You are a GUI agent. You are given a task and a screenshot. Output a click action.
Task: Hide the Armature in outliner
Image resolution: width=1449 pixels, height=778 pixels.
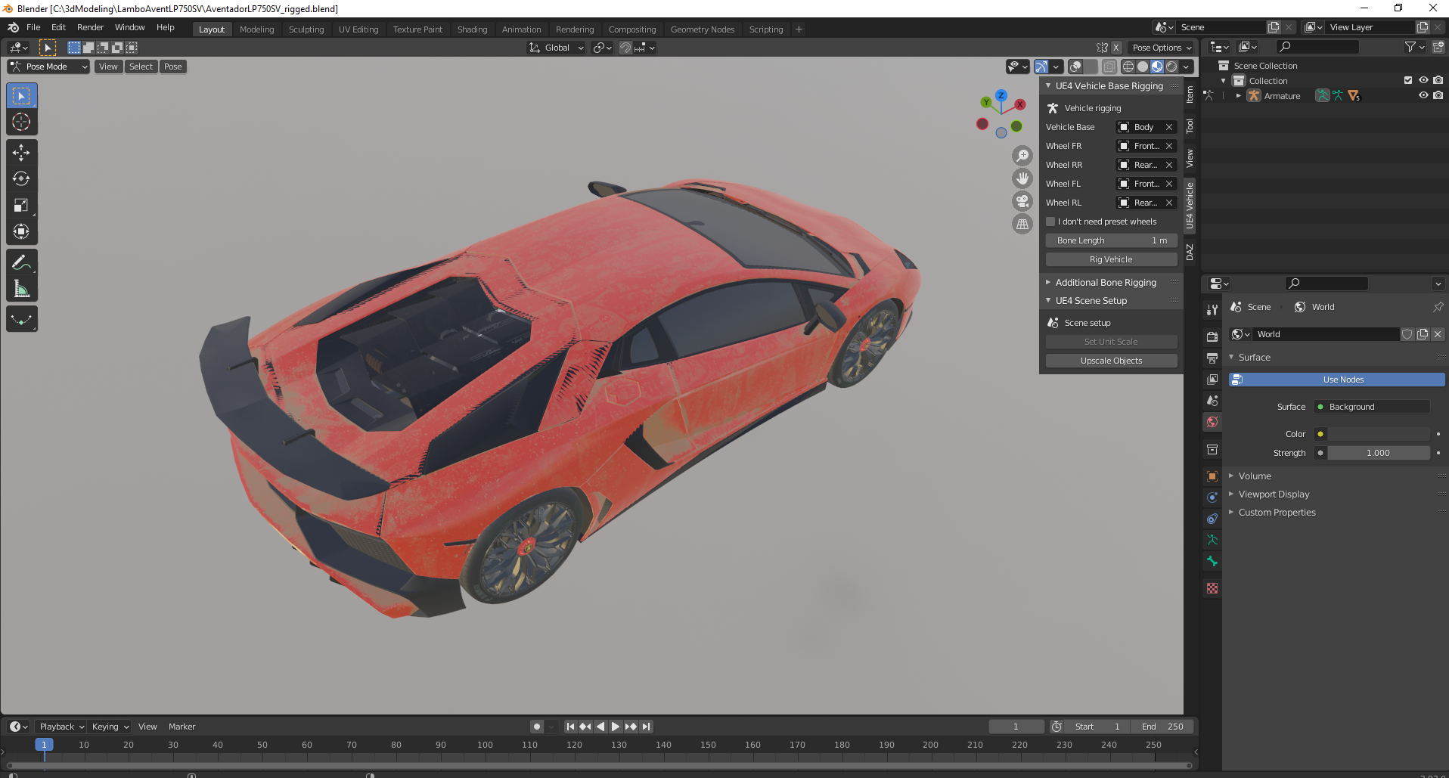pos(1423,96)
